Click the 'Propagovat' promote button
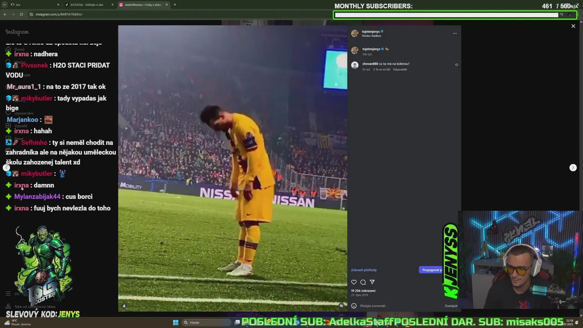 pos(431,270)
